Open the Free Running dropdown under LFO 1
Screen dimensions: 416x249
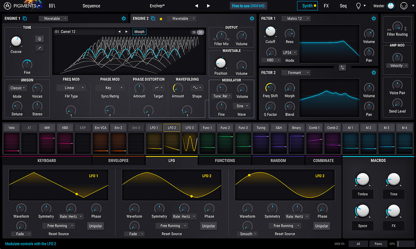coord(58,226)
